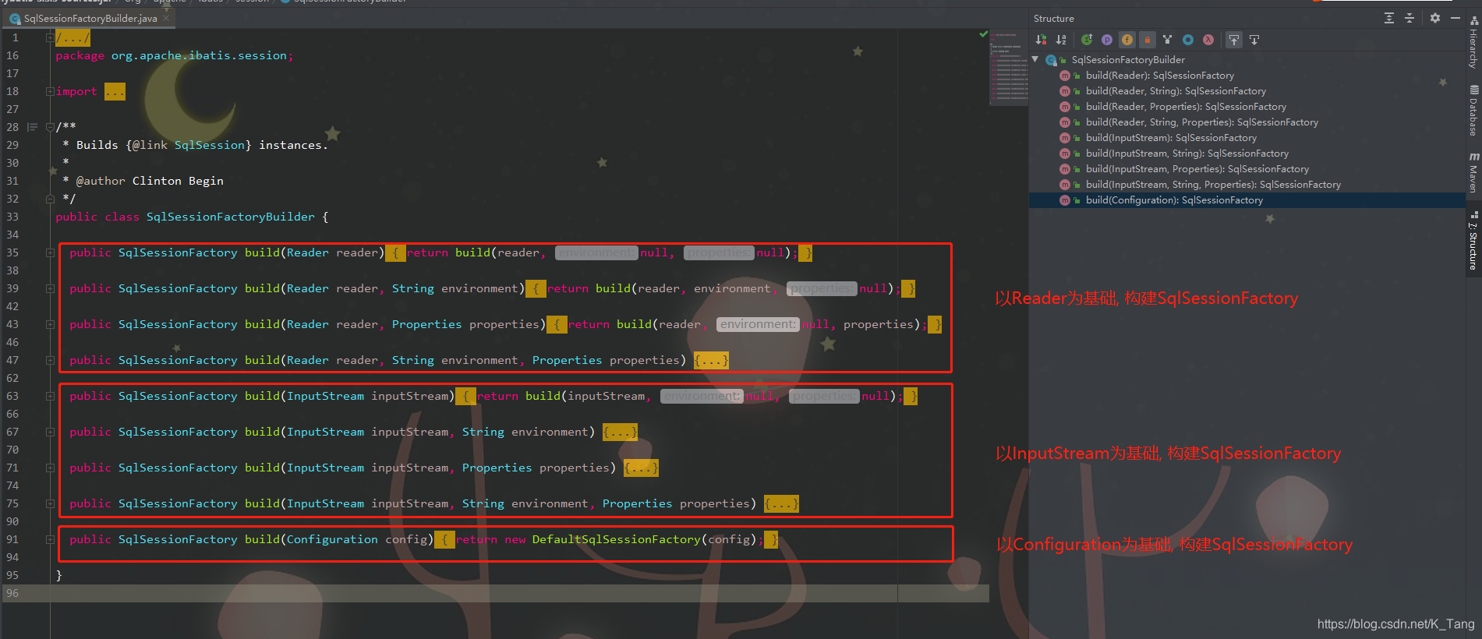Viewport: 1482px width, 639px height.
Task: Select build(Reader, String, Properties) method node
Action: [1202, 122]
